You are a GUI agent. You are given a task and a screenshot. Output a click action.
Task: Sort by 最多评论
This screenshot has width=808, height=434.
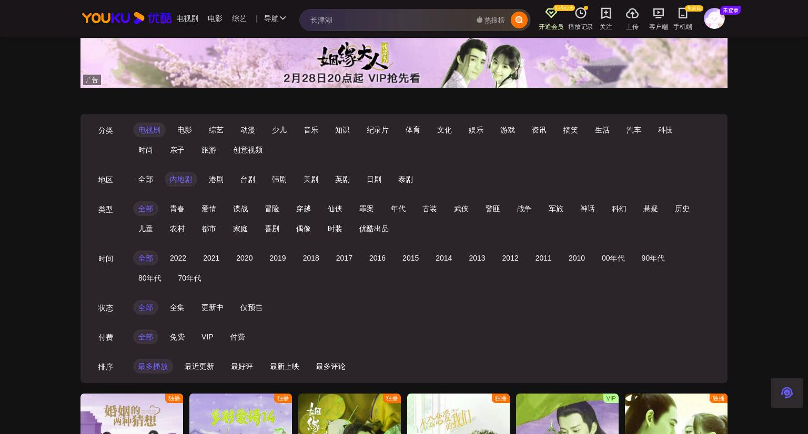(331, 366)
